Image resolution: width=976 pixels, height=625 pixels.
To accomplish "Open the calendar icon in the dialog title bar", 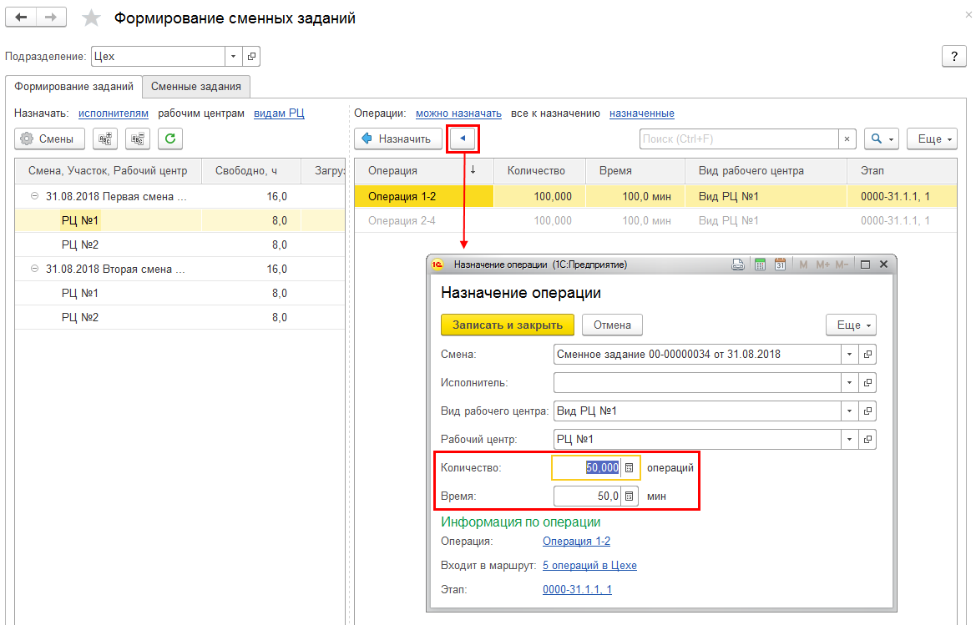I will (780, 265).
